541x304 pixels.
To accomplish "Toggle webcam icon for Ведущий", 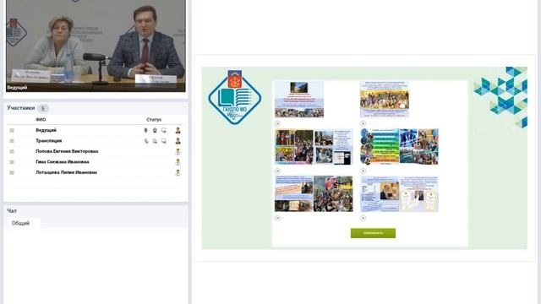I will [x=155, y=130].
